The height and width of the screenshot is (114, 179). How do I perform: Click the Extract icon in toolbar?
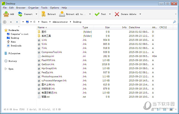(44, 14)
